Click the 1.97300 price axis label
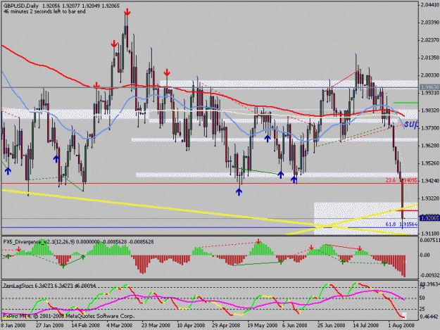Screen dimensions: 440x330 pyautogui.click(x=430, y=128)
